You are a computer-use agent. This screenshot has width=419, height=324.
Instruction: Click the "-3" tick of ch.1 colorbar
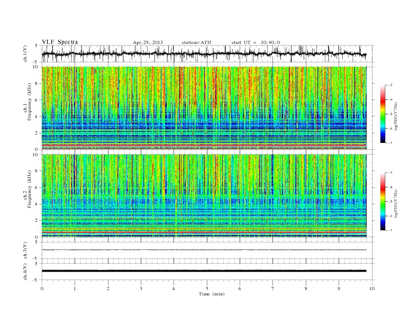pyautogui.click(x=390, y=85)
